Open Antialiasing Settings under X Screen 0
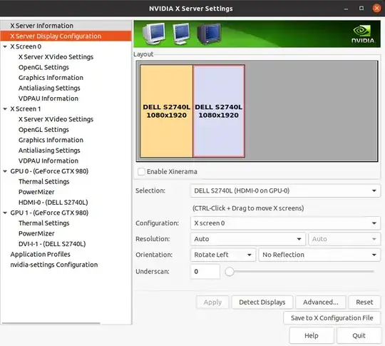The width and height of the screenshot is (385, 346). [49, 88]
